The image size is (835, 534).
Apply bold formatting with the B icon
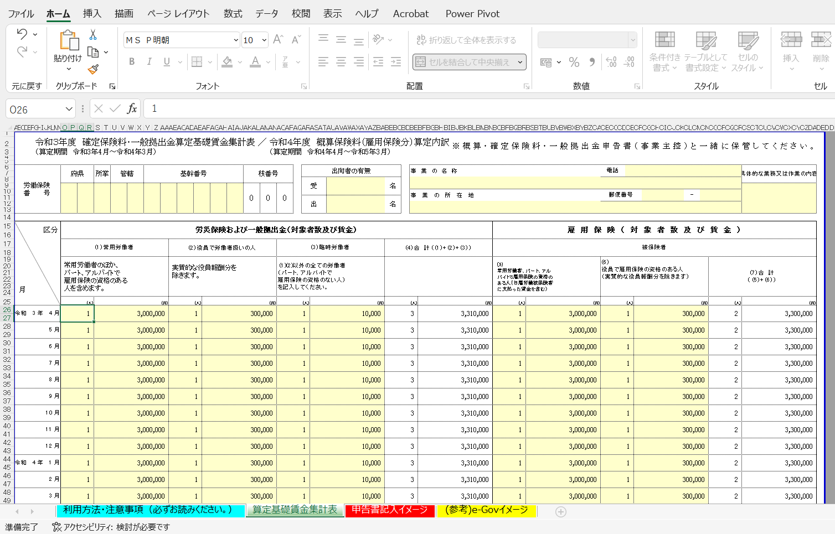coord(131,61)
